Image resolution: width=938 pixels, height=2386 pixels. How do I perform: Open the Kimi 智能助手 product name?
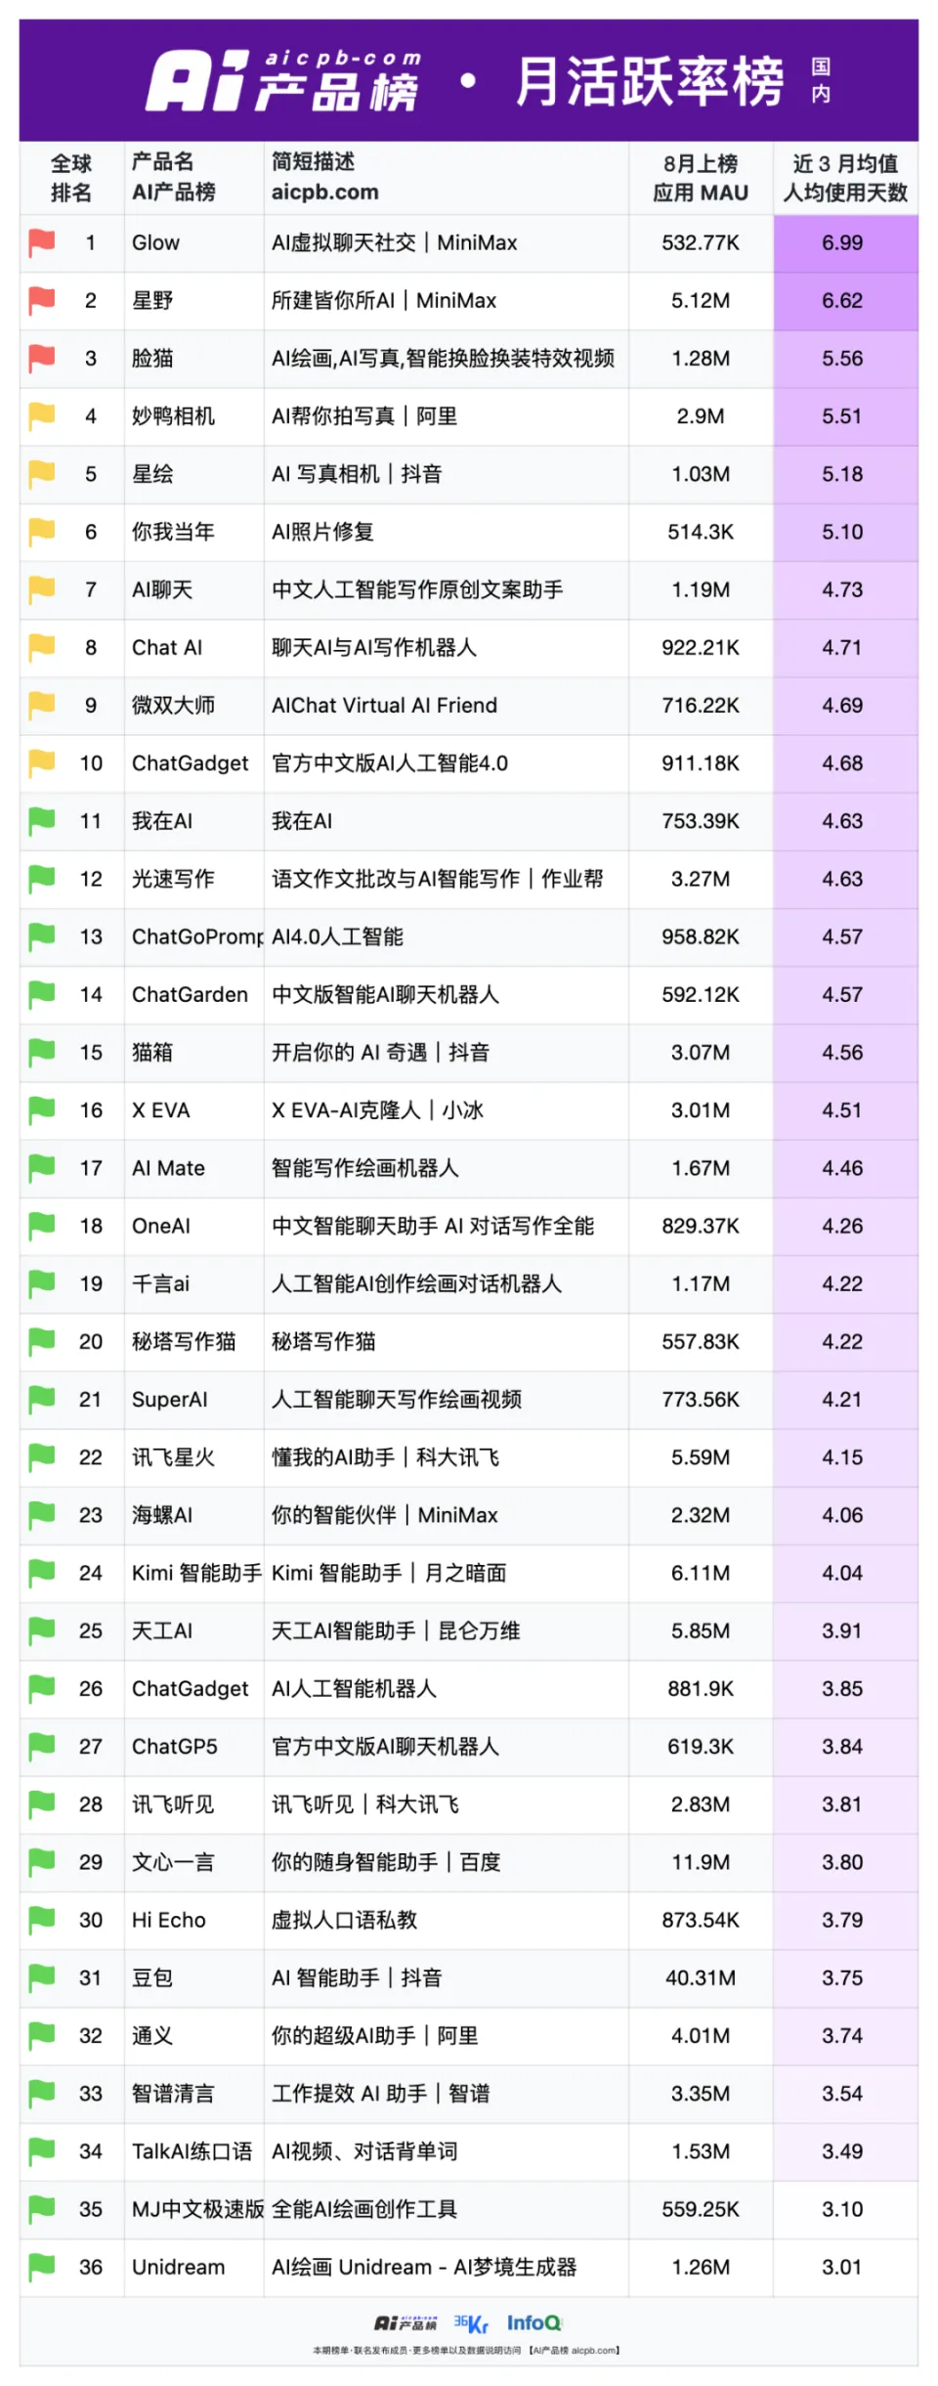coord(196,1573)
